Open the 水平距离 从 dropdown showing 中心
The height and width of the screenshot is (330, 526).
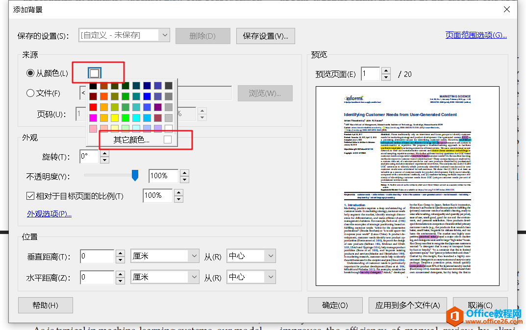coord(271,277)
